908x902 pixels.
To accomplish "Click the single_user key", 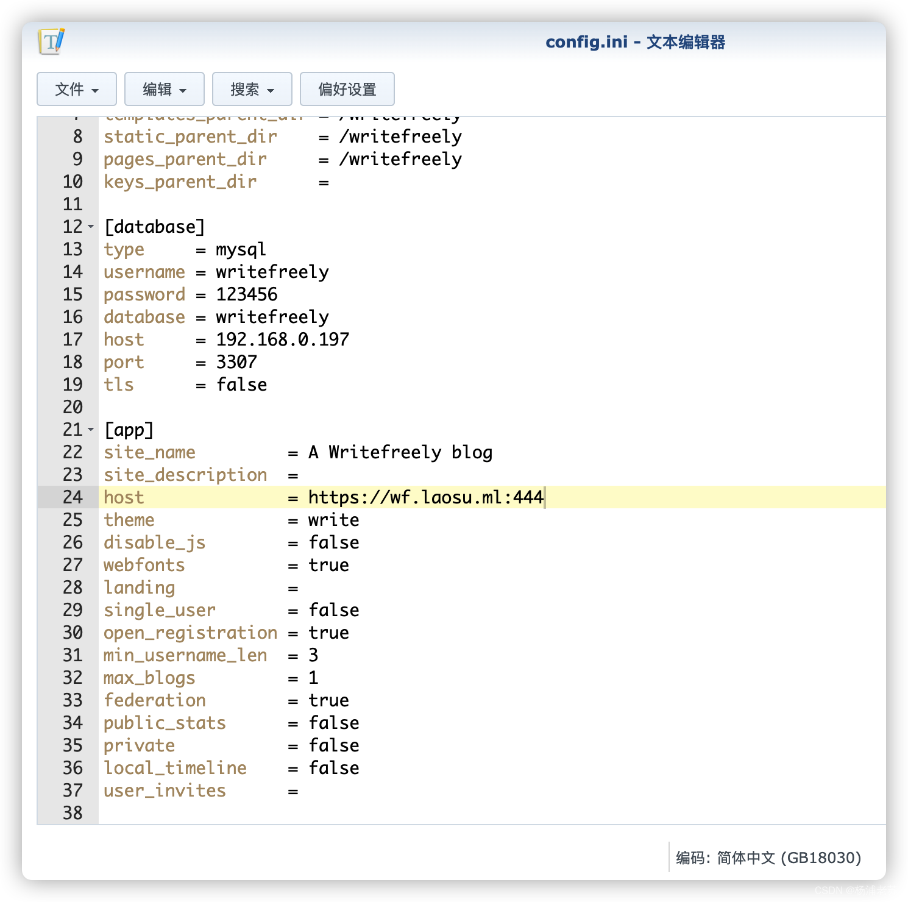I will coord(160,610).
